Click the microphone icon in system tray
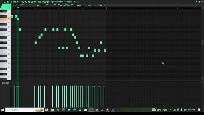 181,110
